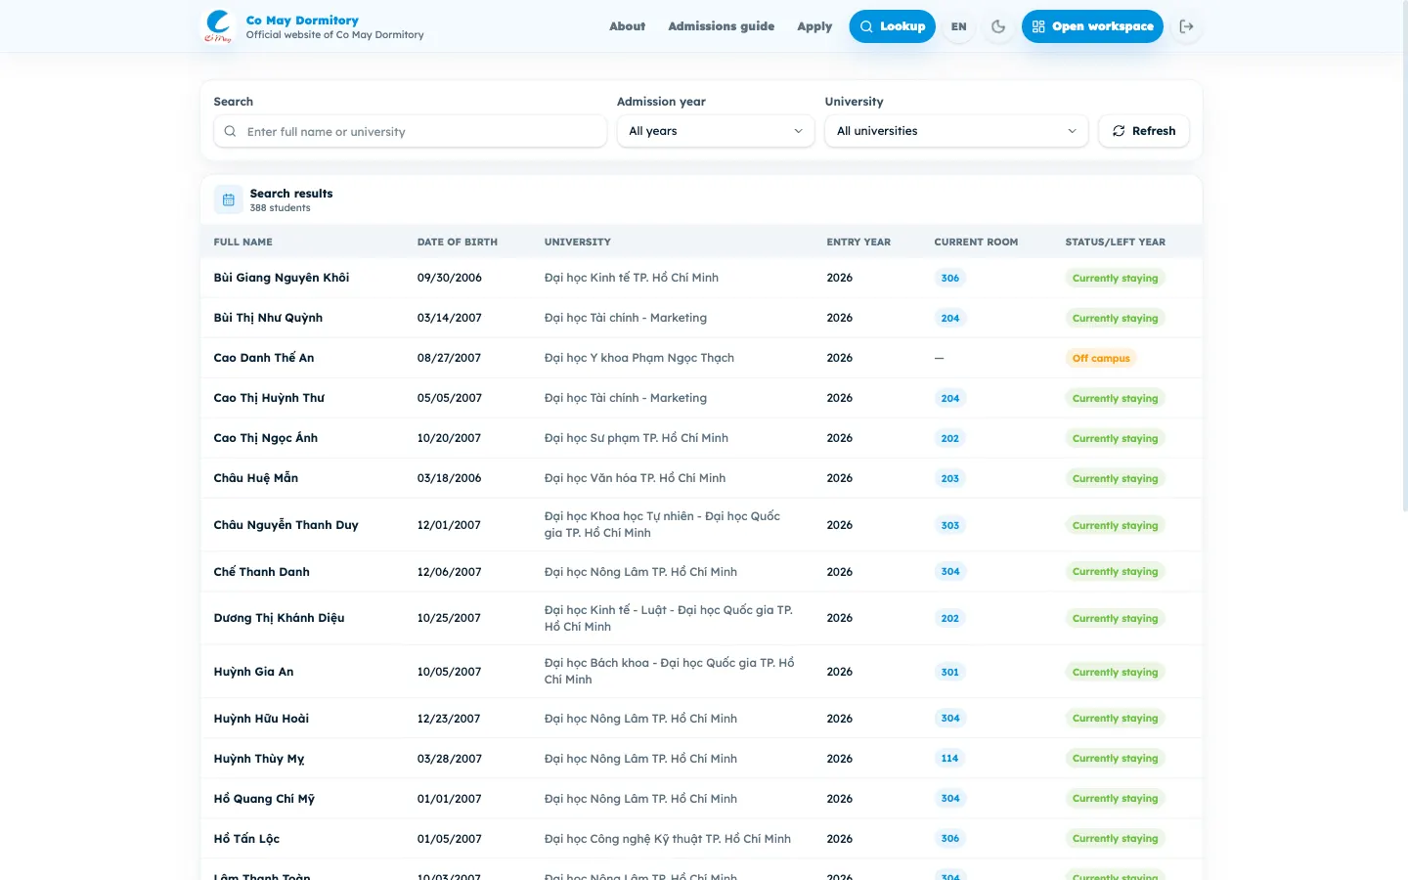Click room 114 badge for Huỳnh Thùy Mỵ
The height and width of the screenshot is (880, 1408).
[x=949, y=759]
